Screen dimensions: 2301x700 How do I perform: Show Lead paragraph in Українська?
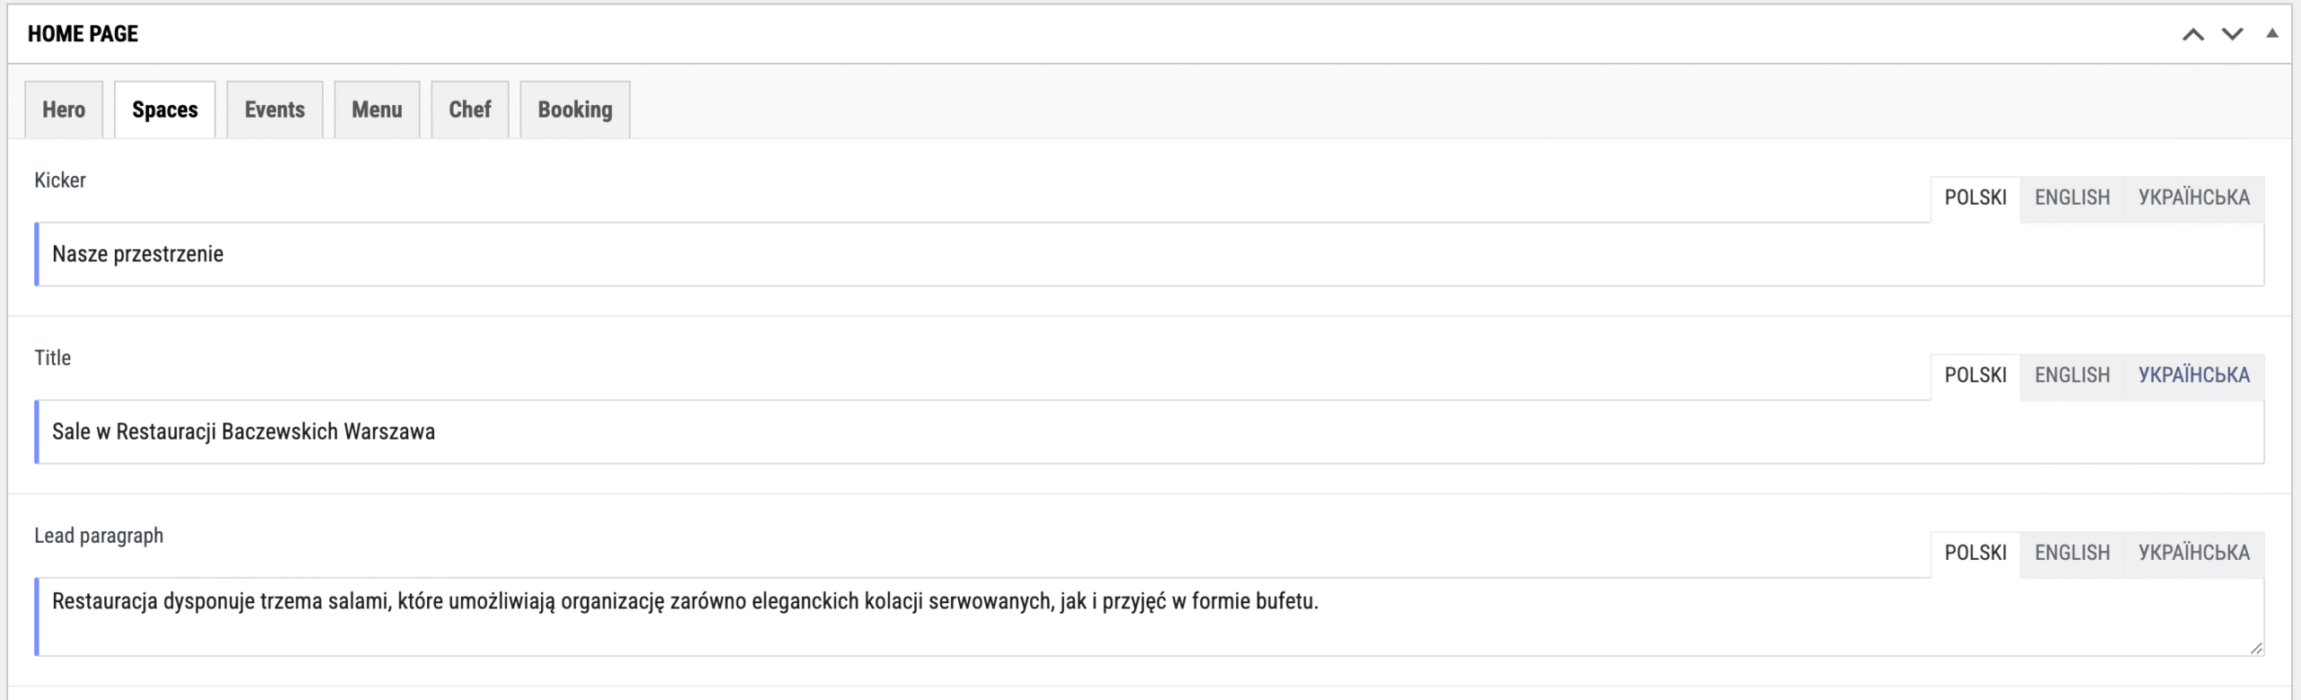pyautogui.click(x=2194, y=554)
